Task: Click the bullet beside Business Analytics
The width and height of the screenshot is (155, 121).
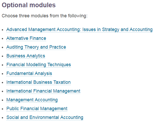Action: (3, 56)
